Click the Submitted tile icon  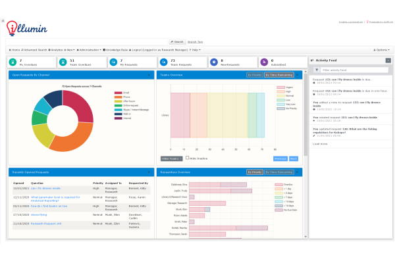[264, 62]
